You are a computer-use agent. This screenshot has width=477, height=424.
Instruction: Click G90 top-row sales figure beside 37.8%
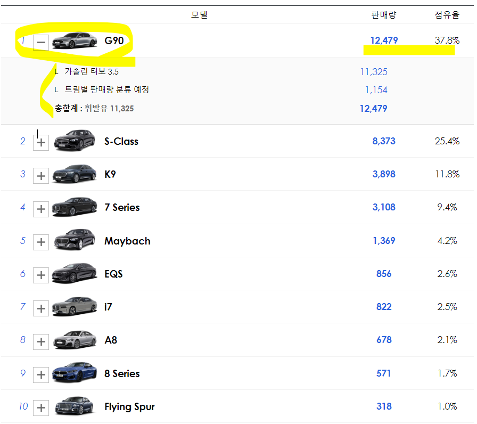384,40
